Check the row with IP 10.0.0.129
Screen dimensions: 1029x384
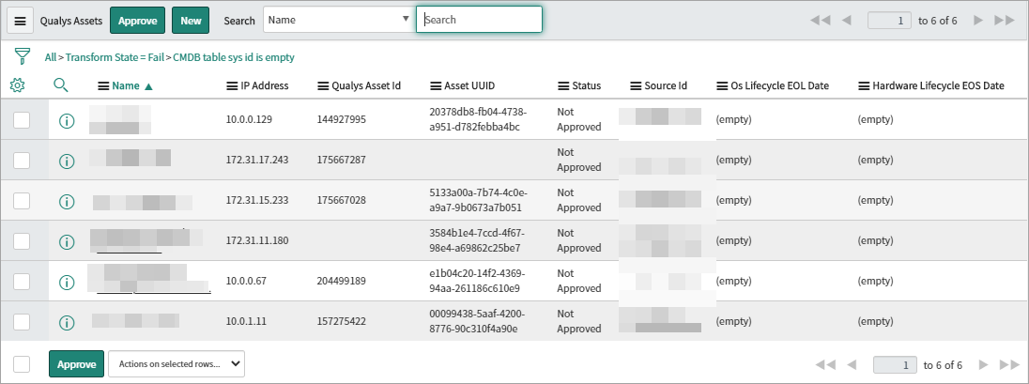pyautogui.click(x=22, y=120)
